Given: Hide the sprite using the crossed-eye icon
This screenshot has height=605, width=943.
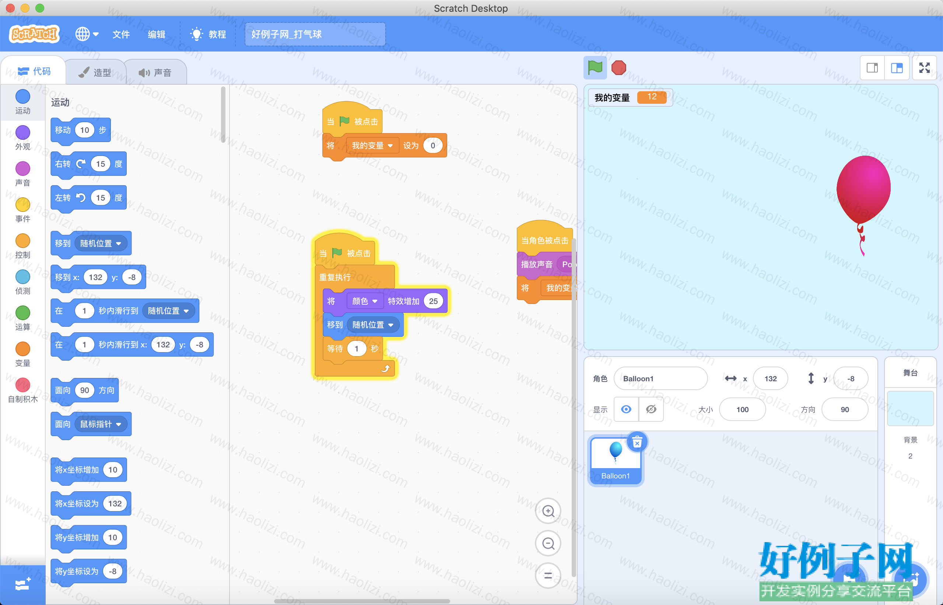Looking at the screenshot, I should [651, 409].
